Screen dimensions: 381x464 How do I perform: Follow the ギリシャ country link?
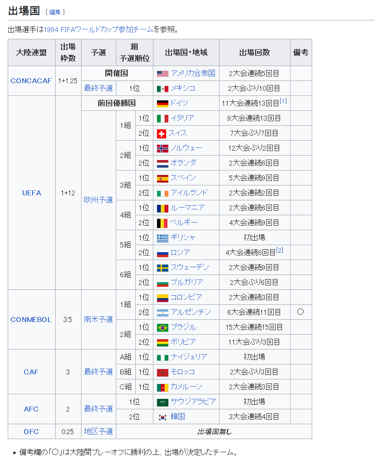pyautogui.click(x=183, y=237)
